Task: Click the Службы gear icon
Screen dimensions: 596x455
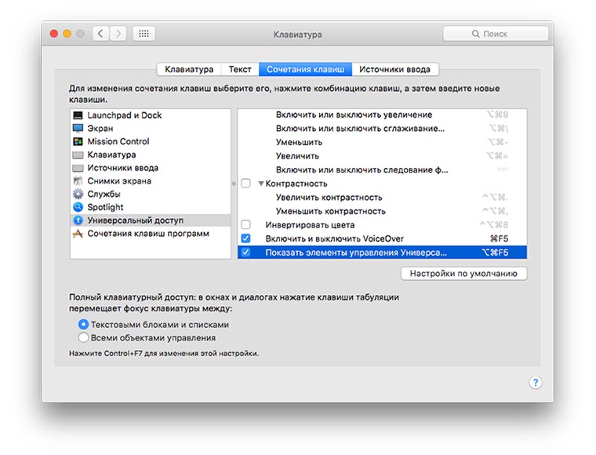Action: [78, 194]
